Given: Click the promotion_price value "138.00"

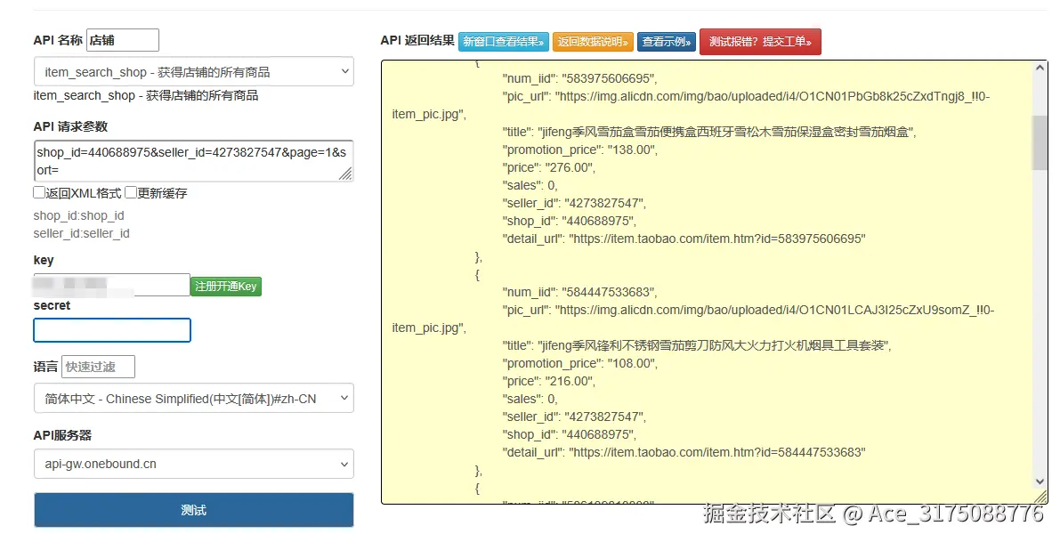Looking at the screenshot, I should point(632,150).
